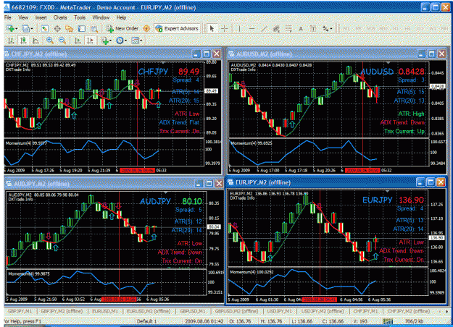Toggle the Terminal window icon
The image size is (453, 327).
[82, 28]
